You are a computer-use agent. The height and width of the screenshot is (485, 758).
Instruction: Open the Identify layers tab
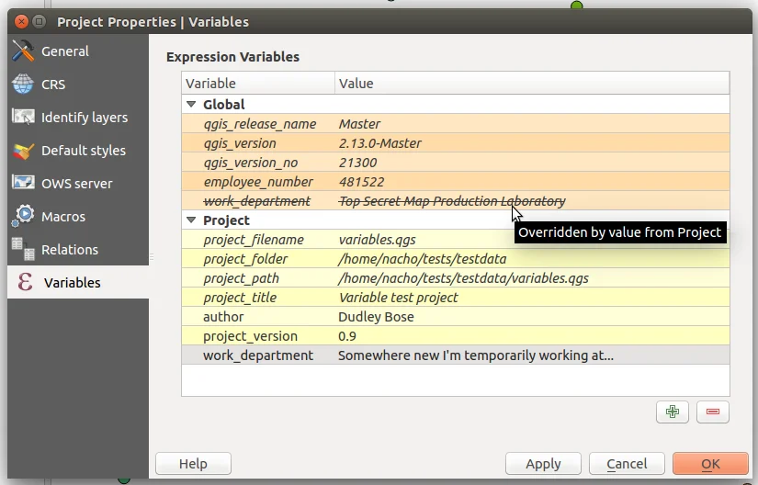coord(78,118)
